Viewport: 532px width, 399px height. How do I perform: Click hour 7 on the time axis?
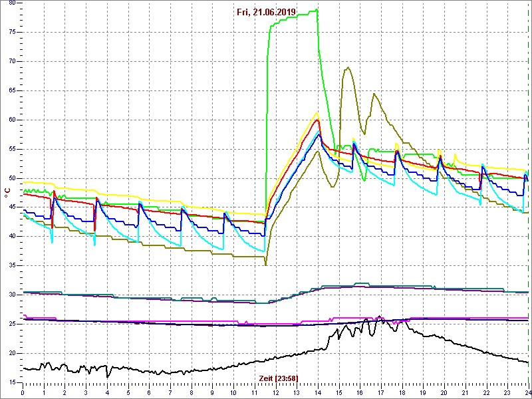click(x=170, y=392)
